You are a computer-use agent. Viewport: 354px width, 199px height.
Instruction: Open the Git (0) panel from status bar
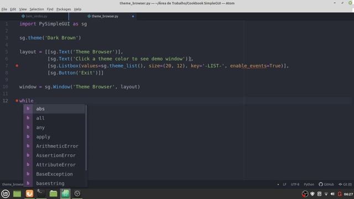click(345, 184)
